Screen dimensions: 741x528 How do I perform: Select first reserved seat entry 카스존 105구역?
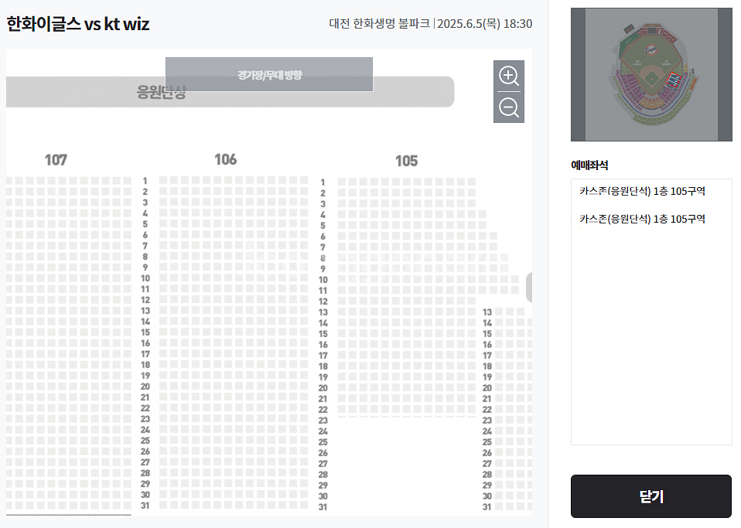coord(642,191)
